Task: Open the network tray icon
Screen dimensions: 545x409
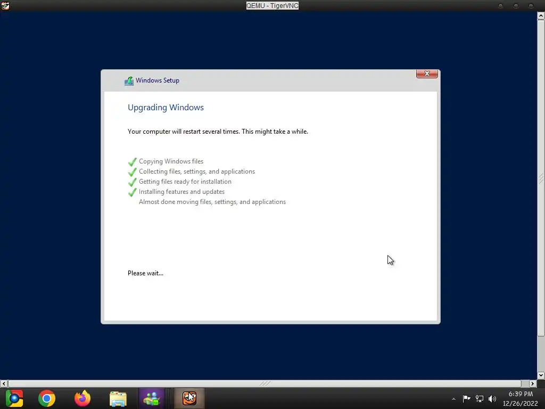Action: pos(480,398)
